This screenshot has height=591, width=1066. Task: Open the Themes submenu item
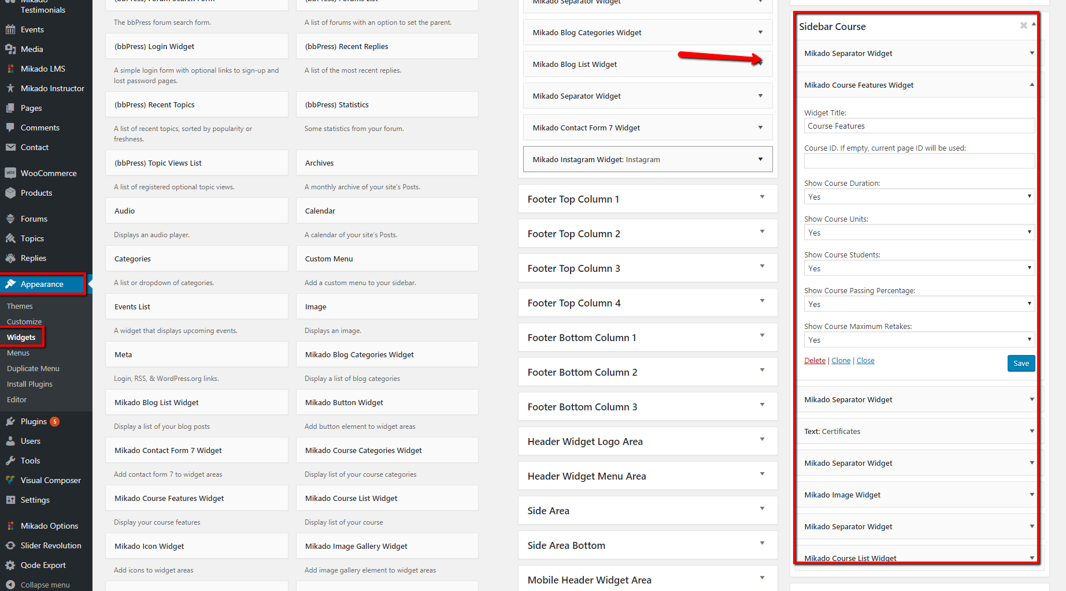click(x=20, y=306)
